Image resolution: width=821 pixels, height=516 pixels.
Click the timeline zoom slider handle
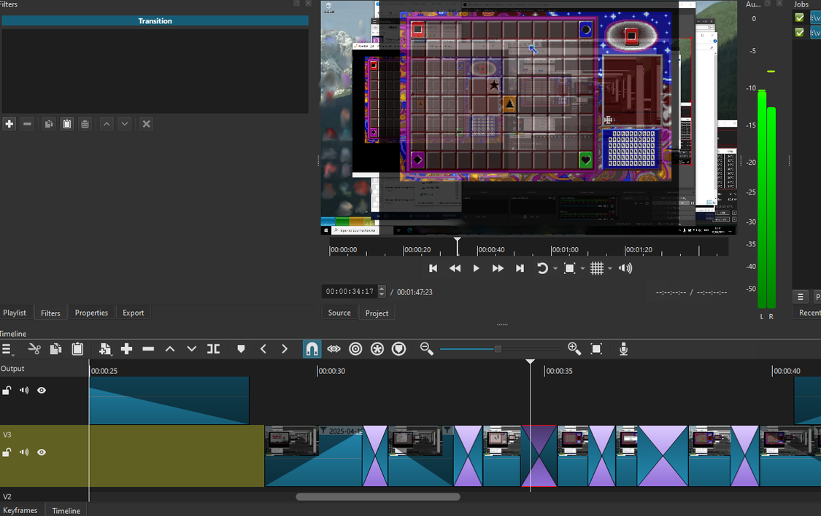[x=498, y=349]
